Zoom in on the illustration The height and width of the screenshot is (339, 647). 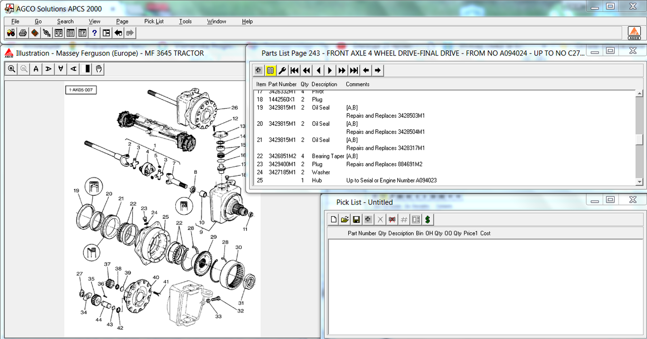point(12,69)
